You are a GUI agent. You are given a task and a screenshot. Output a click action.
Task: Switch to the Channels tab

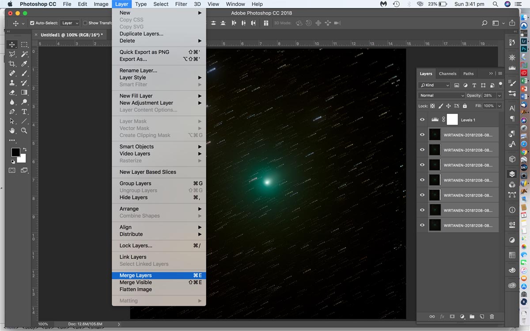pyautogui.click(x=447, y=74)
